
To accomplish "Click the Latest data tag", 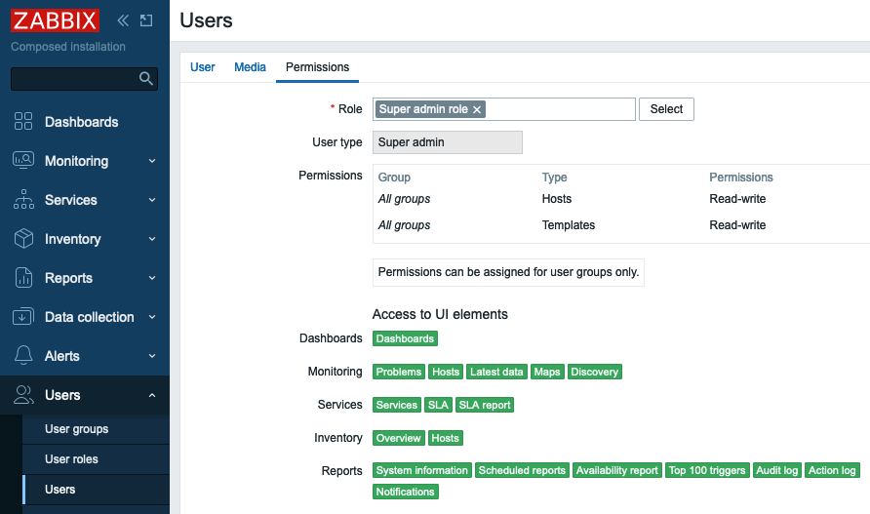I will 496,372.
